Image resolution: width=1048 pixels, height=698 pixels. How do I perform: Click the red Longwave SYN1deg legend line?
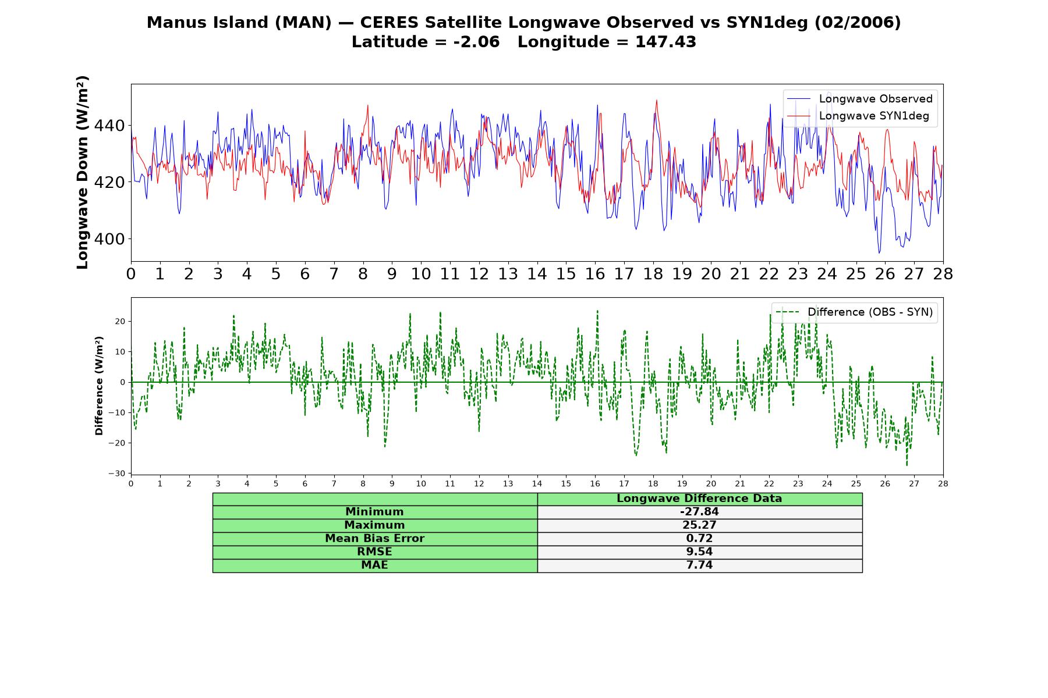799,116
